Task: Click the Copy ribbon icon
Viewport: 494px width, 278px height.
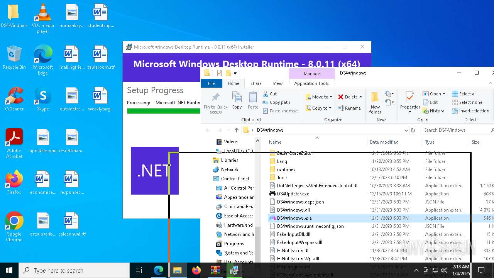Action: tap(237, 101)
